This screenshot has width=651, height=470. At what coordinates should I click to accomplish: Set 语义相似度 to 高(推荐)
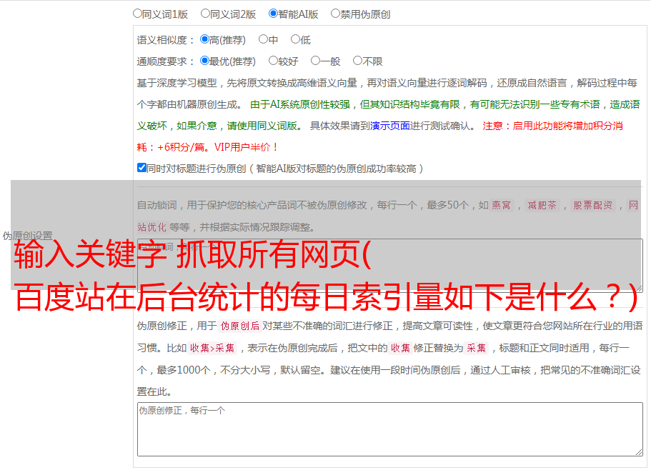click(204, 39)
